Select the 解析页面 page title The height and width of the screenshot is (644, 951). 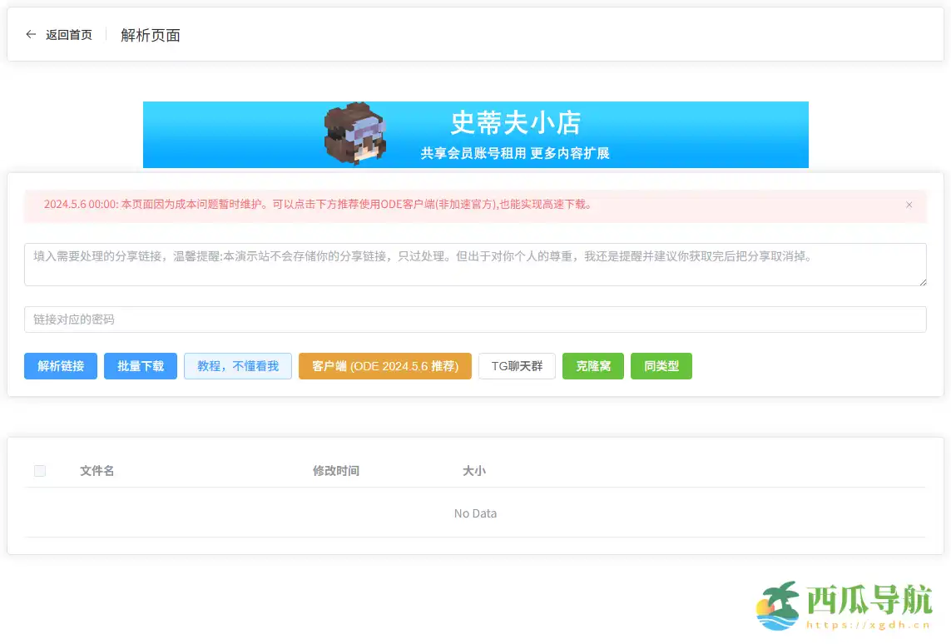click(149, 35)
